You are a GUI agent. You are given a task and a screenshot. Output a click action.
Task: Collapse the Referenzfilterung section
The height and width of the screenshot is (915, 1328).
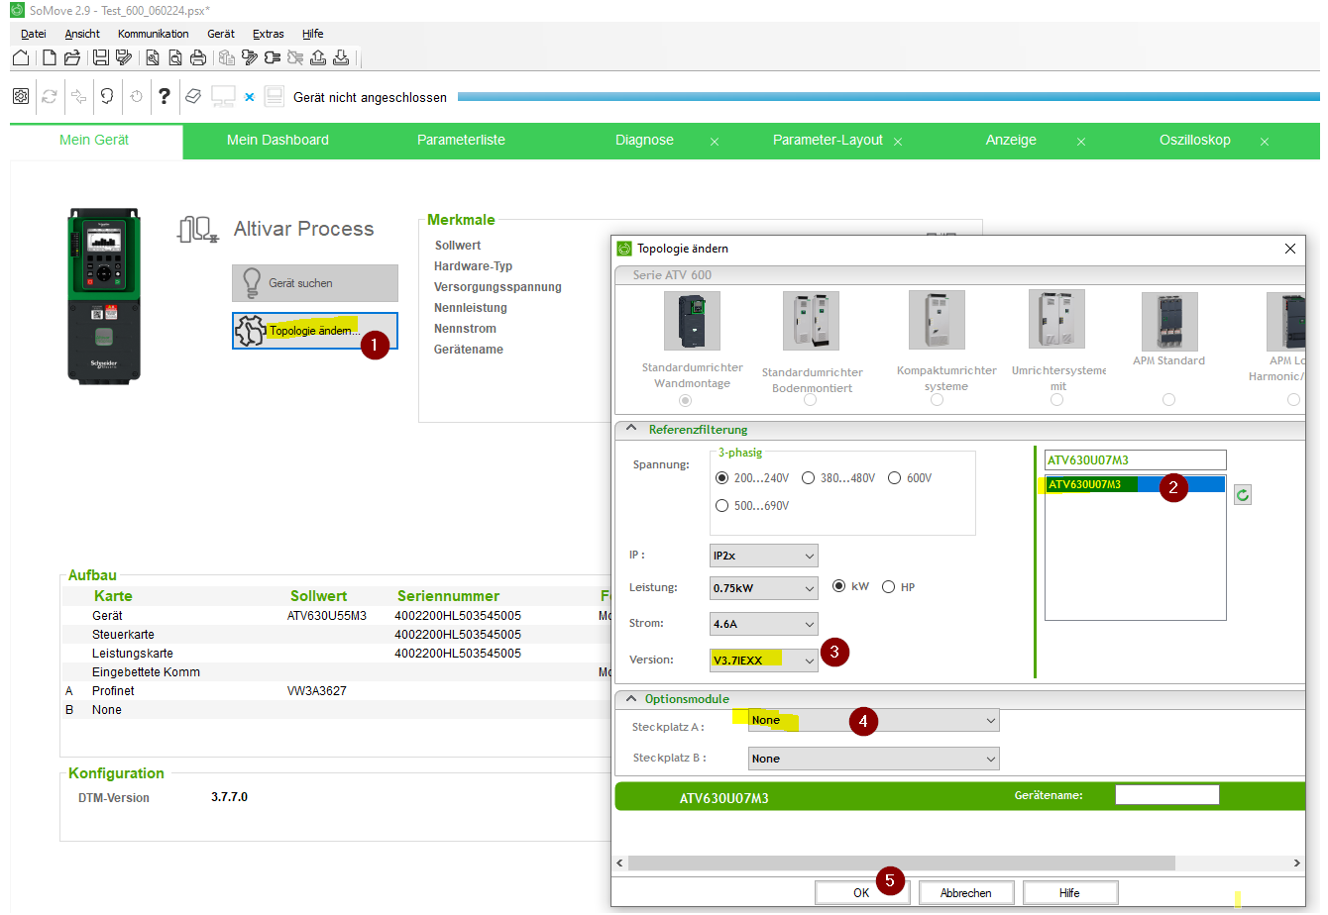click(631, 429)
